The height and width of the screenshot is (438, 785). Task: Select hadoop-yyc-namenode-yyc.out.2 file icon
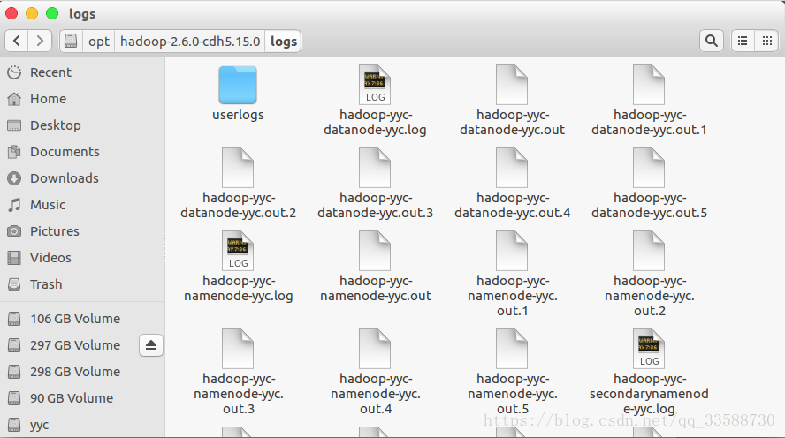pyautogui.click(x=649, y=251)
